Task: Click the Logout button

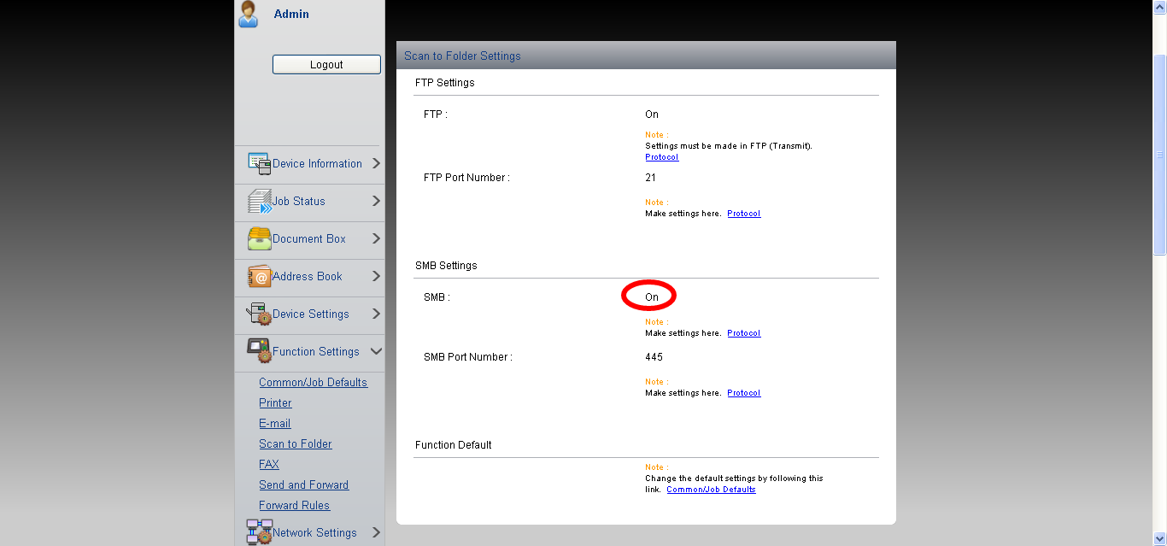Action: click(x=326, y=64)
